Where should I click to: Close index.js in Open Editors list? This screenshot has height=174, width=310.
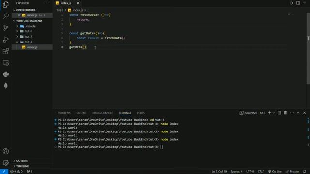tap(19, 15)
